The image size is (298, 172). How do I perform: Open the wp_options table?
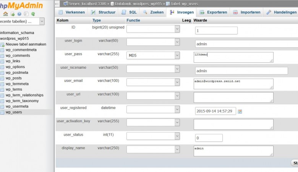[x=15, y=67]
